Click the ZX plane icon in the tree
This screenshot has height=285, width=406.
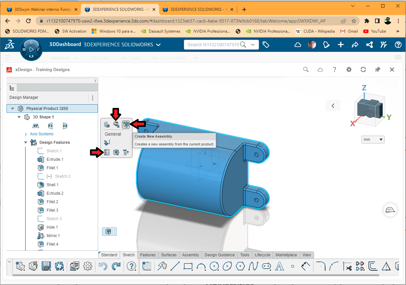pos(65,126)
